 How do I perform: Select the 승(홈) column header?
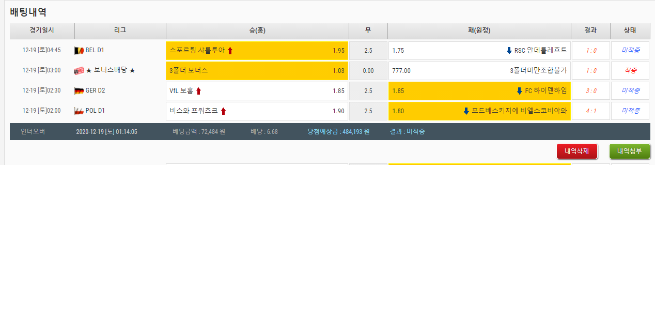point(257,31)
